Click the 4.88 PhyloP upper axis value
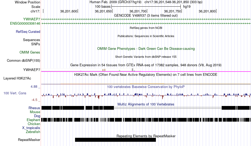Image resolution: width=251 pixels, height=146 pixels. pos(34,87)
